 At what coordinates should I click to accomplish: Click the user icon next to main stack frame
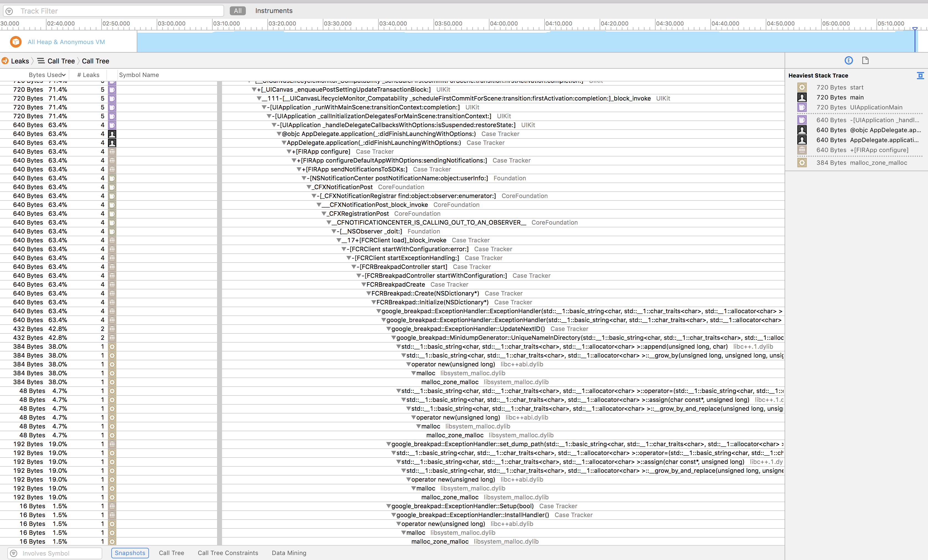tap(802, 97)
